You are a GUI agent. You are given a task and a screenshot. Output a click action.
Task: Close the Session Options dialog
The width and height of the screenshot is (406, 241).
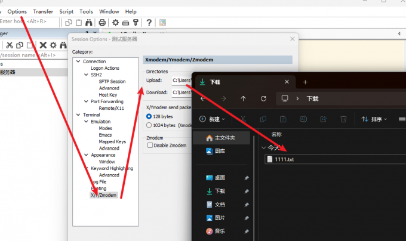point(293,39)
